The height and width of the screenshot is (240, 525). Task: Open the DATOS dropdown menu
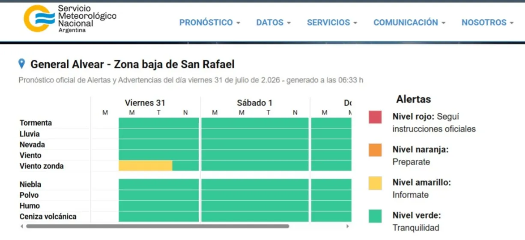pyautogui.click(x=273, y=23)
